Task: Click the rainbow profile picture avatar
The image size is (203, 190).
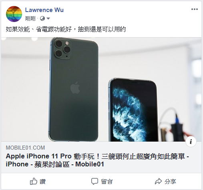Action: tap(14, 14)
